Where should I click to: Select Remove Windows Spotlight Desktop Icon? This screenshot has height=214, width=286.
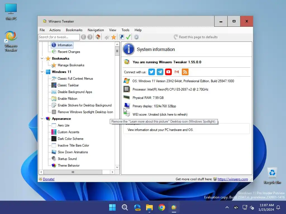click(85, 112)
